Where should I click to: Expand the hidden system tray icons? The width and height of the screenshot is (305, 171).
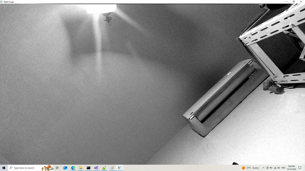[263, 168]
